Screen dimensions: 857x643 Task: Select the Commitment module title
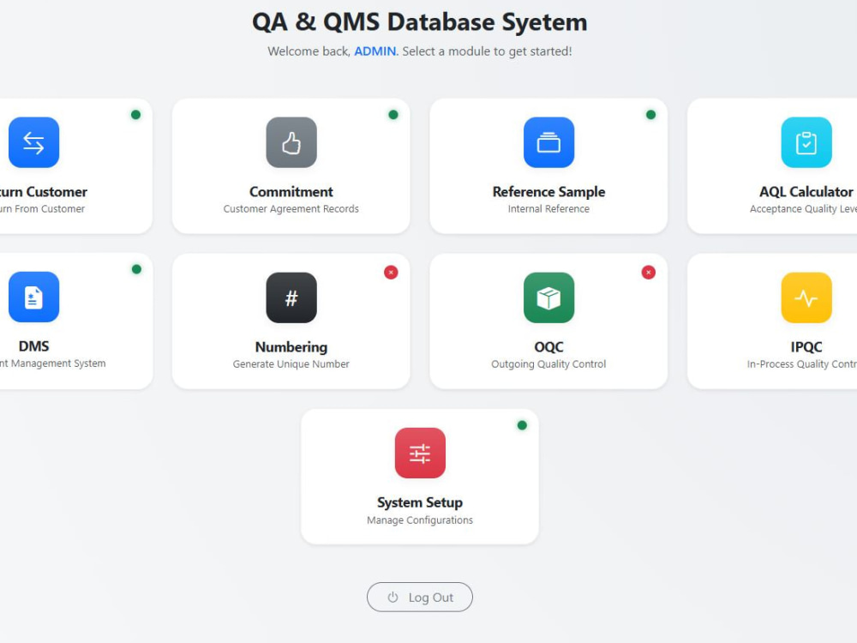(291, 192)
